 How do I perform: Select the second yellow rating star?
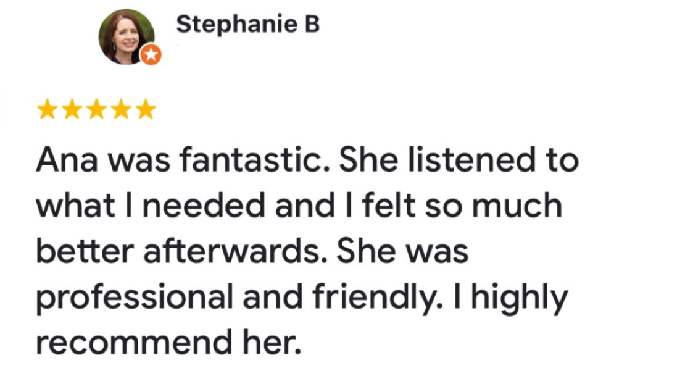click(72, 109)
